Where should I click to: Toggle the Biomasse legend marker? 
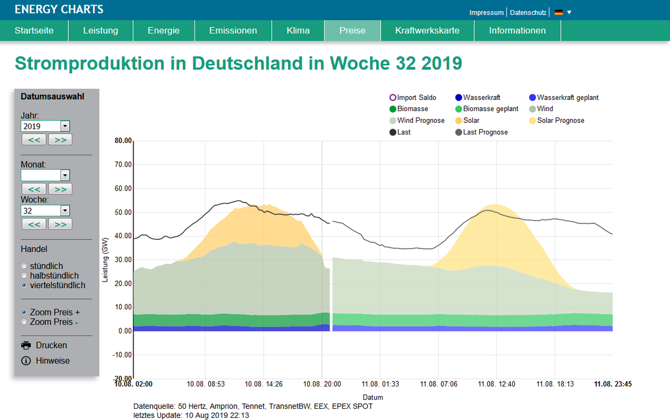(393, 109)
